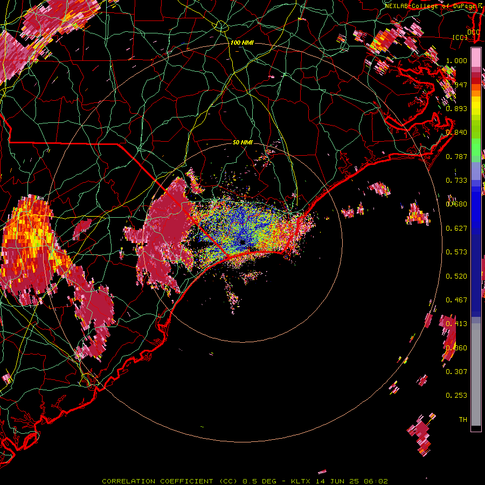Click the KLTX station identifier in caption
Screen dimensions: 485x485
point(302,481)
